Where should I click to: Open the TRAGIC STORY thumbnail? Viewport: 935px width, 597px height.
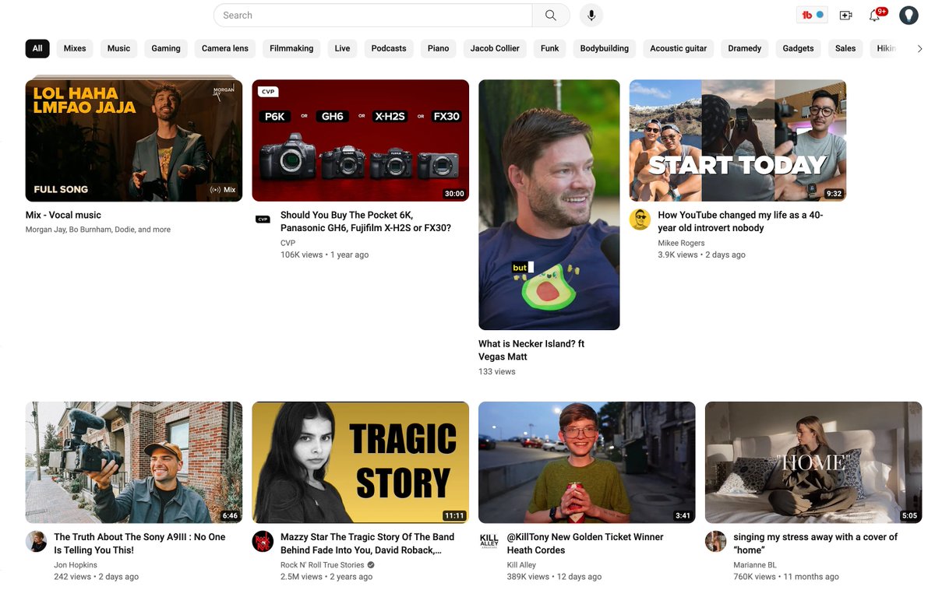[x=361, y=462]
